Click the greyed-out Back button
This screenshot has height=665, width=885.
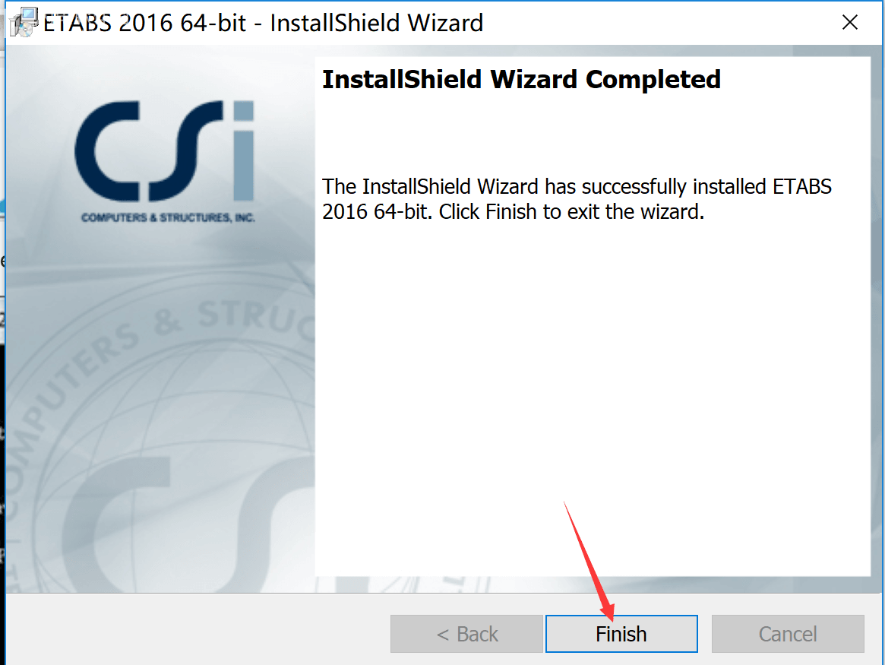(x=466, y=634)
